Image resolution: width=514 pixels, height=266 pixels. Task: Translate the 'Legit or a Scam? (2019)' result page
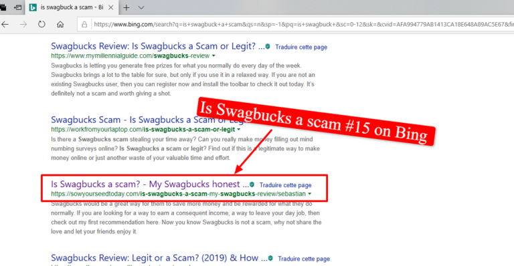click(x=304, y=259)
